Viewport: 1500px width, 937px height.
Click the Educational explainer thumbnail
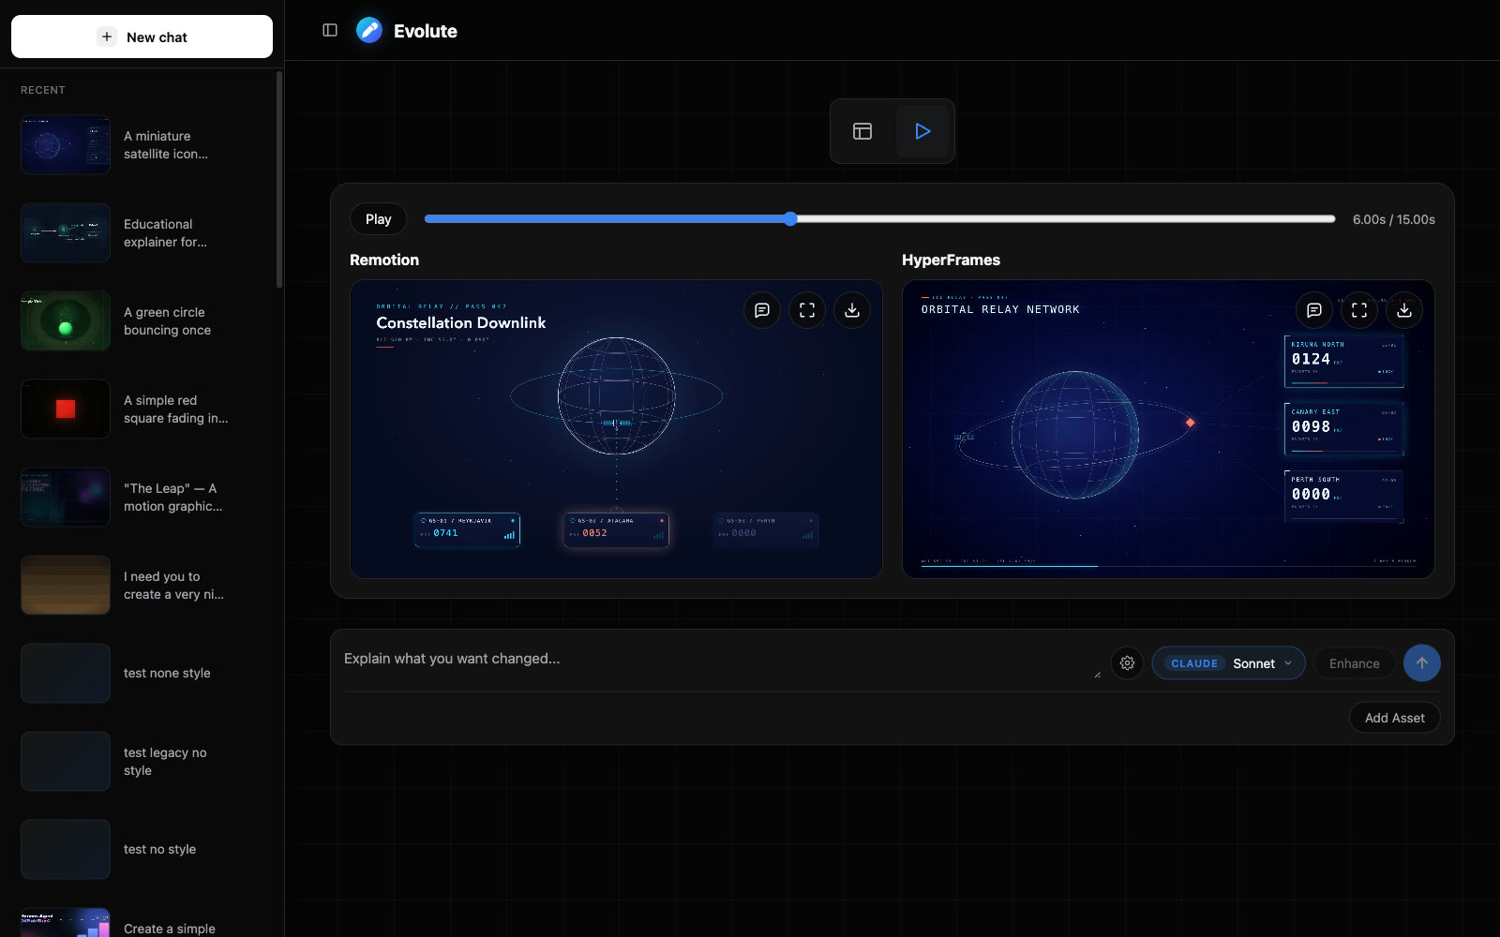pos(66,232)
